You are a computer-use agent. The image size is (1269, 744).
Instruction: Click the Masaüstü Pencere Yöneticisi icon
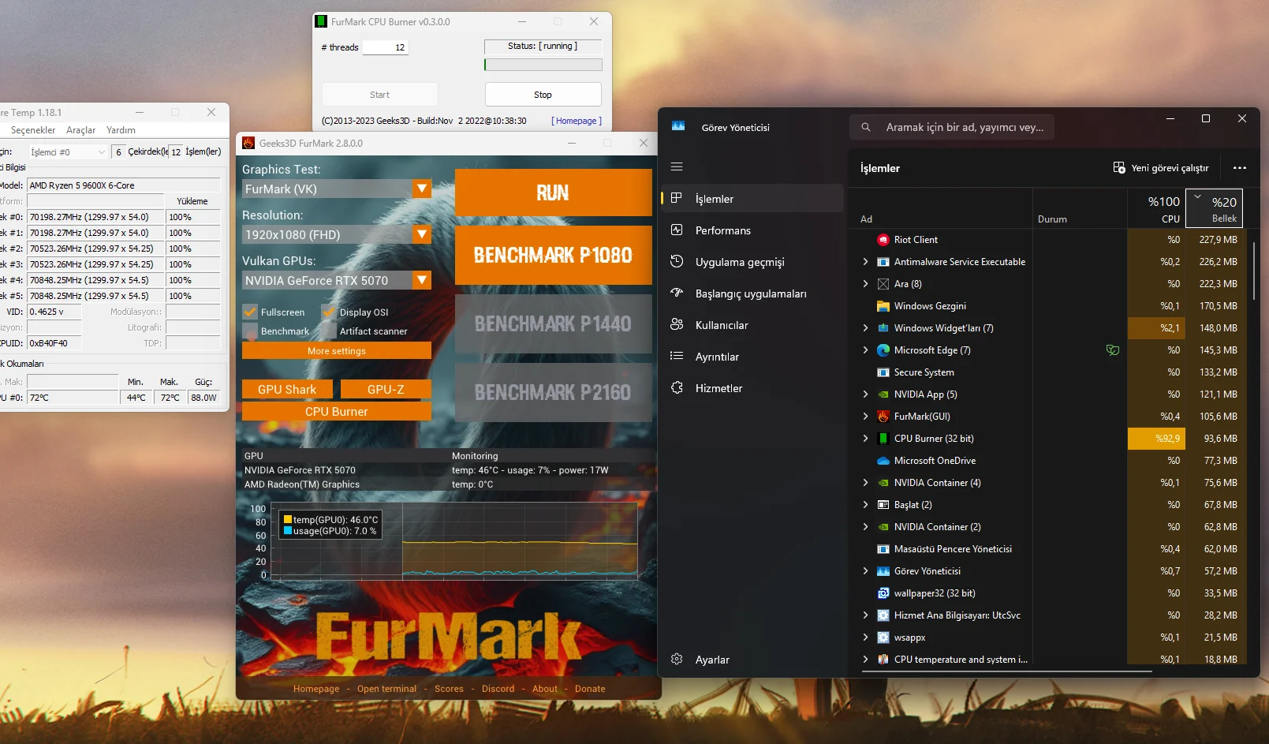(883, 548)
